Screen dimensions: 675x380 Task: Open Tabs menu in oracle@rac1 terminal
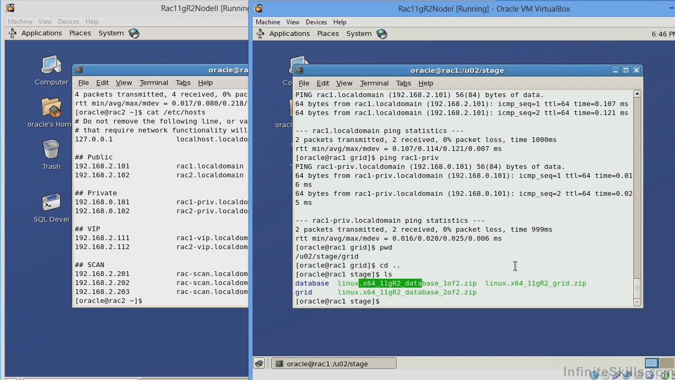403,83
